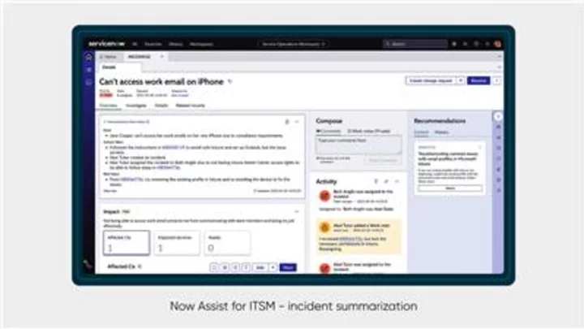Click second icon in right sidebar

coord(498,127)
